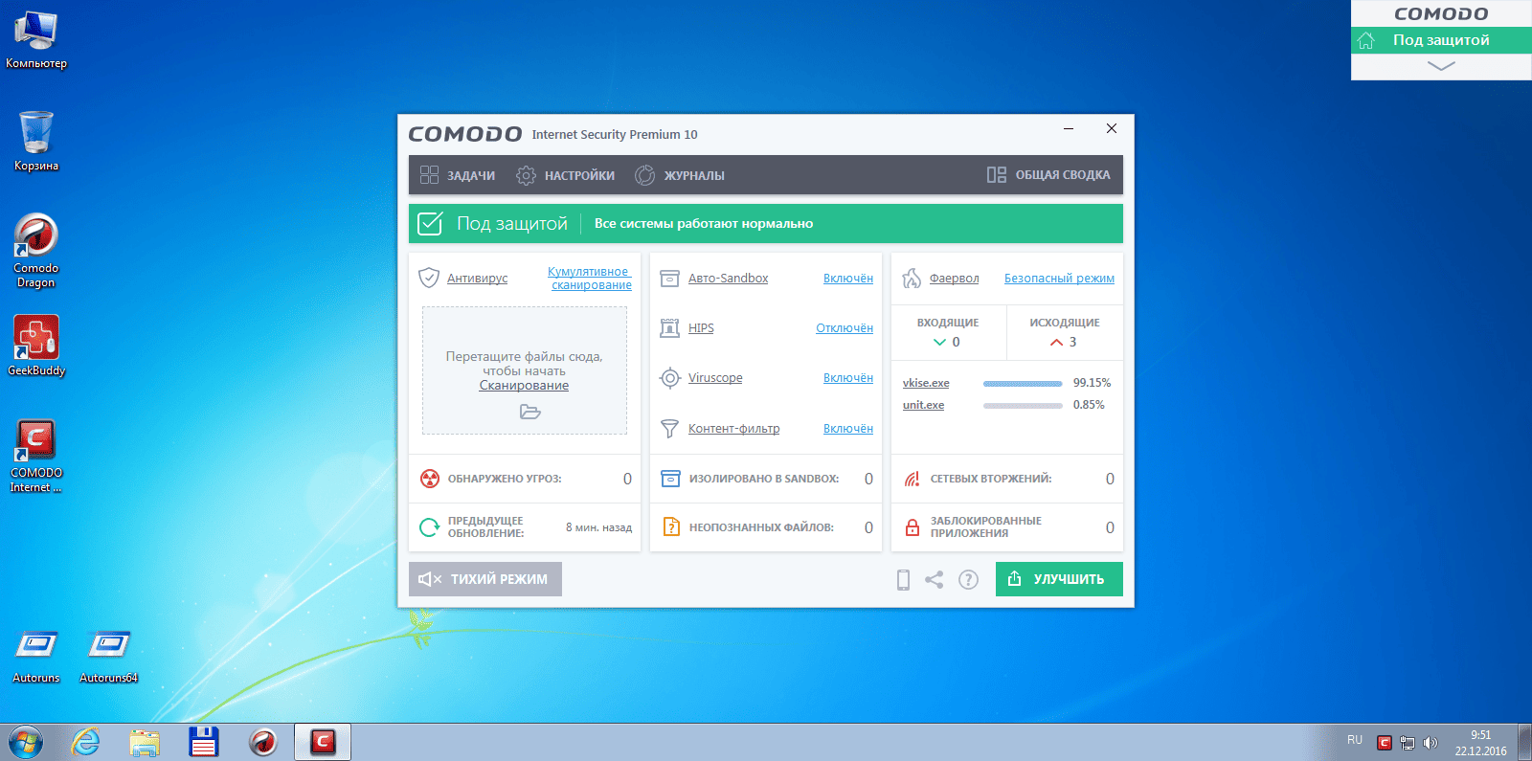
Task: Click Сетевых вторжений icon
Action: pyautogui.click(x=912, y=479)
